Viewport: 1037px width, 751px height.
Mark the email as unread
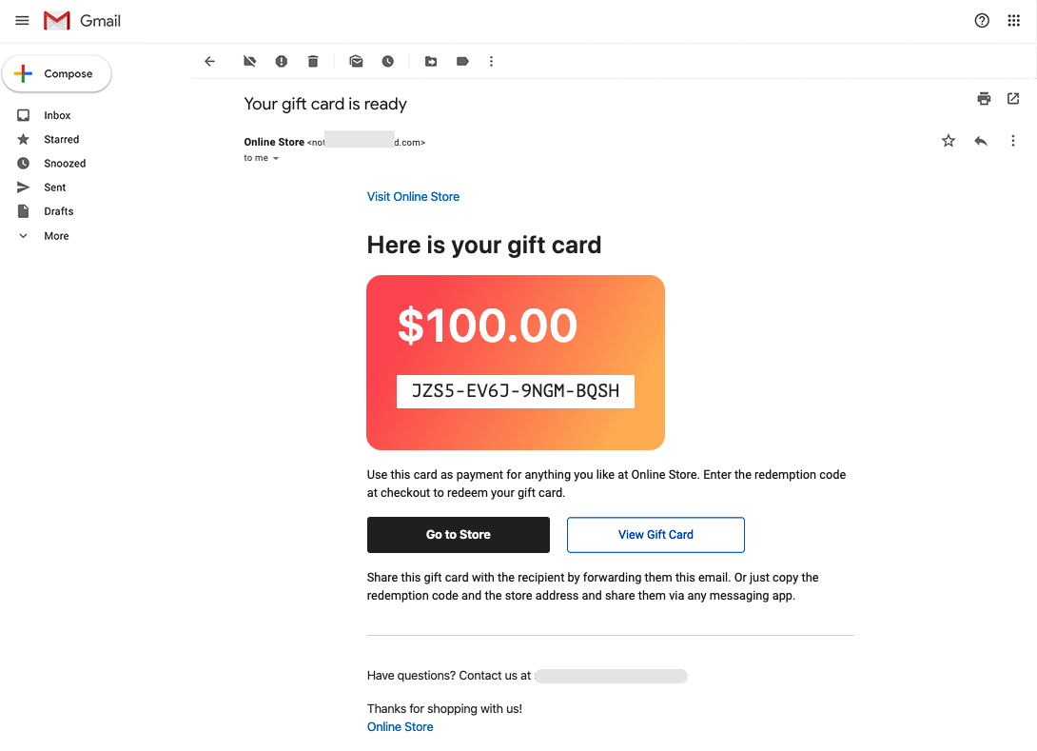pyautogui.click(x=356, y=61)
